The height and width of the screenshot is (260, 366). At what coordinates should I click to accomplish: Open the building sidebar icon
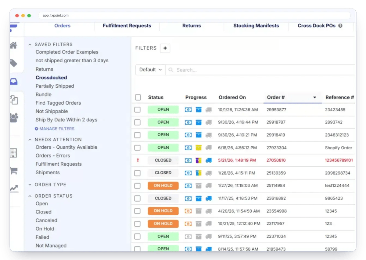[13, 153]
